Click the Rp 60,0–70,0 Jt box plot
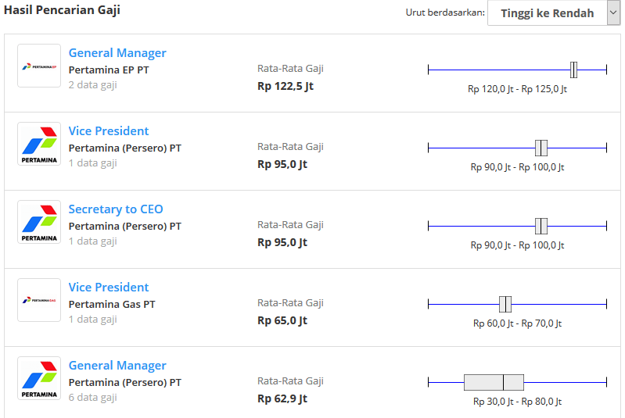Viewport: 625px width, 418px height. pos(517,304)
